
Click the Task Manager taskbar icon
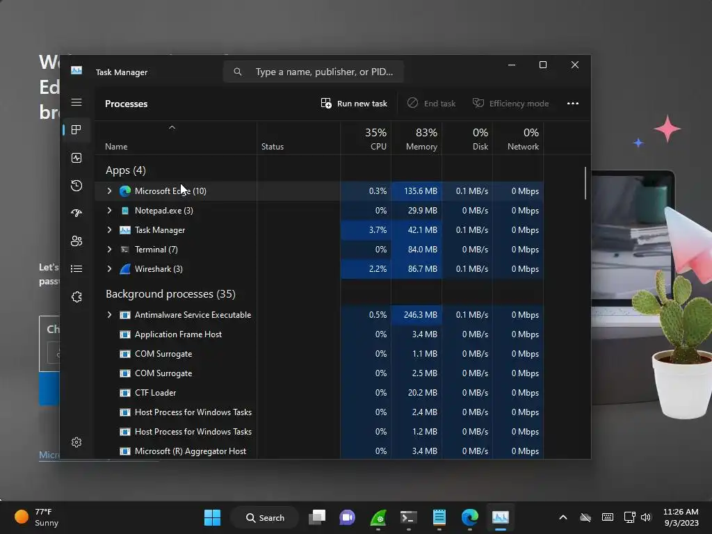click(x=500, y=517)
